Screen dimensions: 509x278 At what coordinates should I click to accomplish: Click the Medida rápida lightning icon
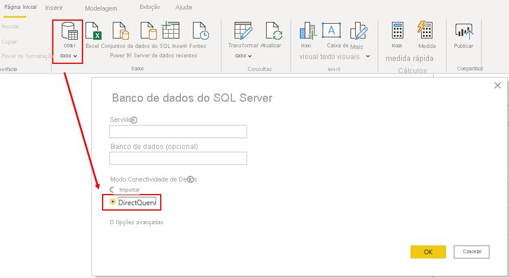(x=425, y=30)
